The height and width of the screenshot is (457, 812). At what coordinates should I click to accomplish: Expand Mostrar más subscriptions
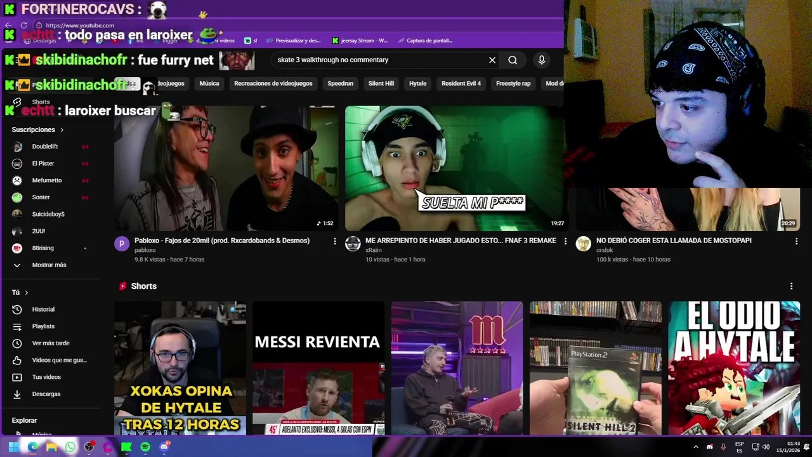(x=49, y=265)
